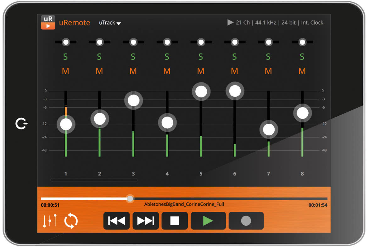
Task: Click channel 7 pan knob
Action: (x=269, y=42)
